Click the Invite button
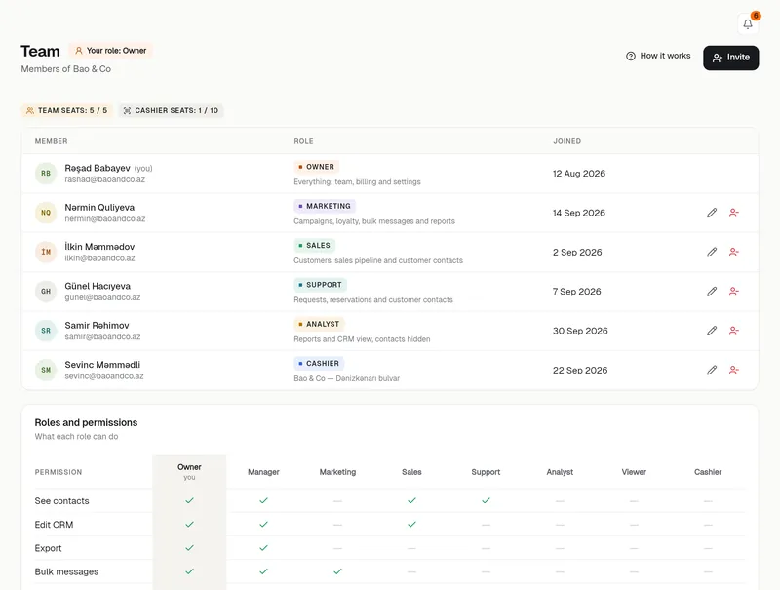Image resolution: width=780 pixels, height=590 pixels. point(730,58)
